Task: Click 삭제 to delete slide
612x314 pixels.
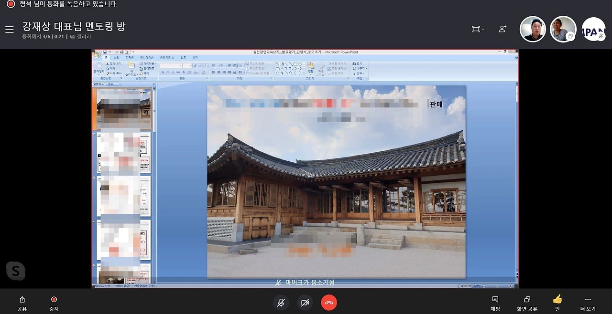Action: [x=144, y=73]
